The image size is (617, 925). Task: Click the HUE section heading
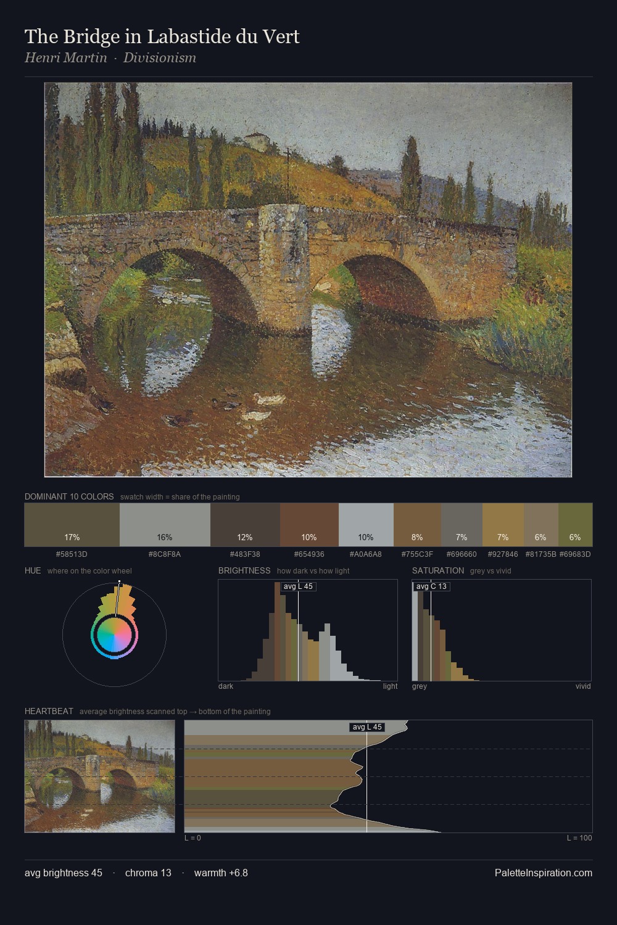[33, 570]
